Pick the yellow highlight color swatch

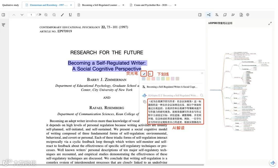click(x=168, y=78)
